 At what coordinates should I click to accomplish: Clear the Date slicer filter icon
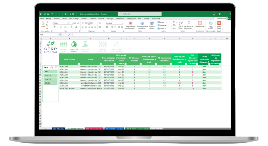click(56, 67)
